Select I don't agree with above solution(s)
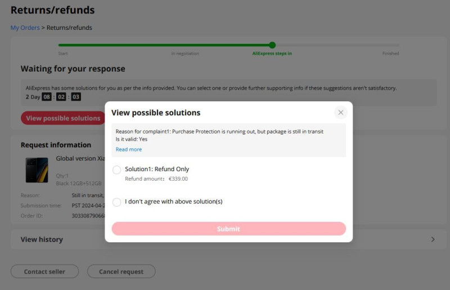Viewport: 450px width, 290px height. pyautogui.click(x=117, y=202)
